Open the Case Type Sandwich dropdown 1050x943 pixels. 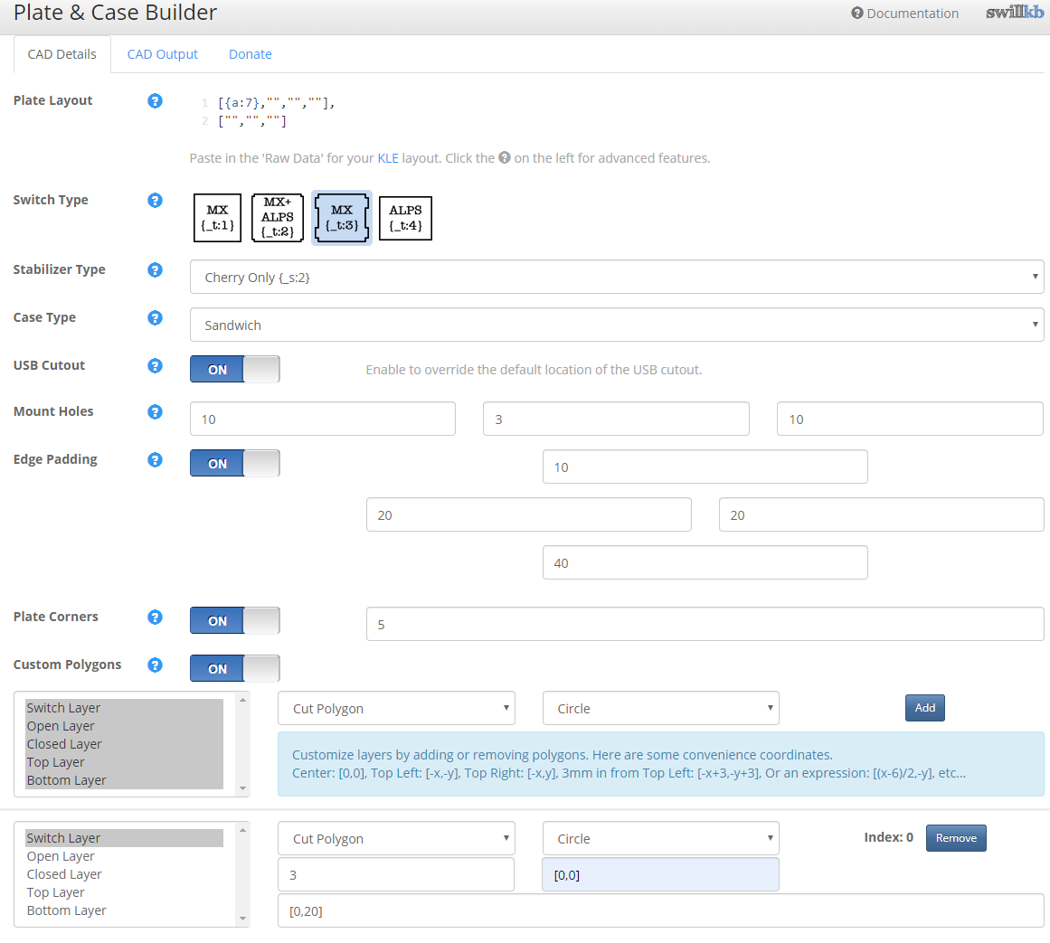click(x=617, y=325)
